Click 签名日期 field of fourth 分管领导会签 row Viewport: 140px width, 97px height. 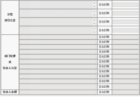click(125, 30)
